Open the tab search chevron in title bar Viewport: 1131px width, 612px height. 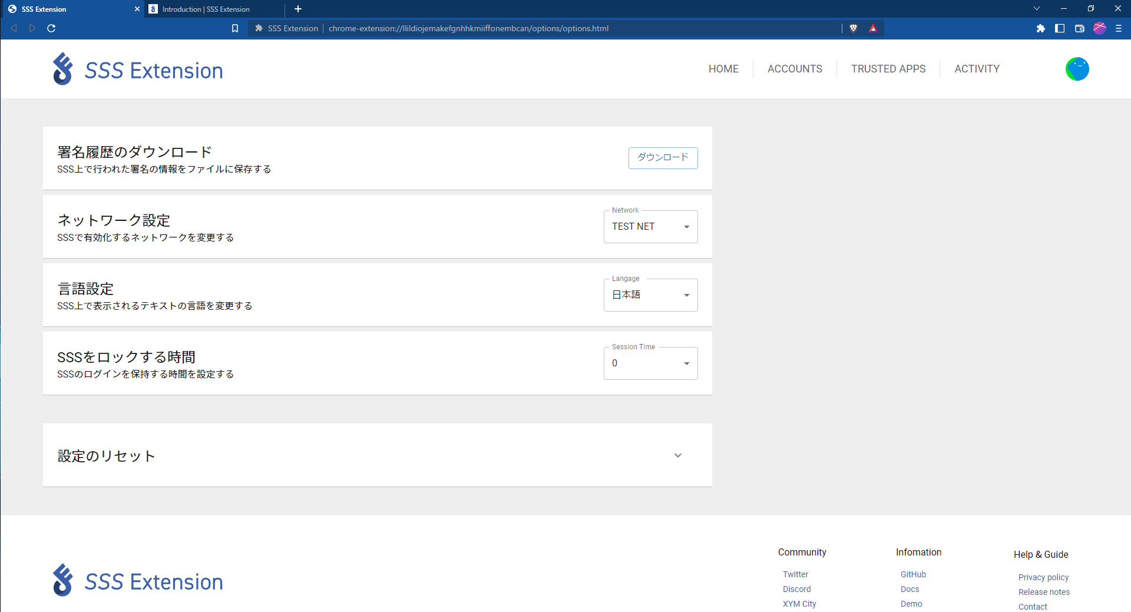tap(1037, 8)
